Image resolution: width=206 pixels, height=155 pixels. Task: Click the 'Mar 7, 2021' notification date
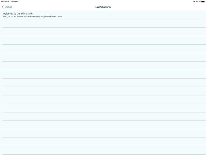point(7,17)
